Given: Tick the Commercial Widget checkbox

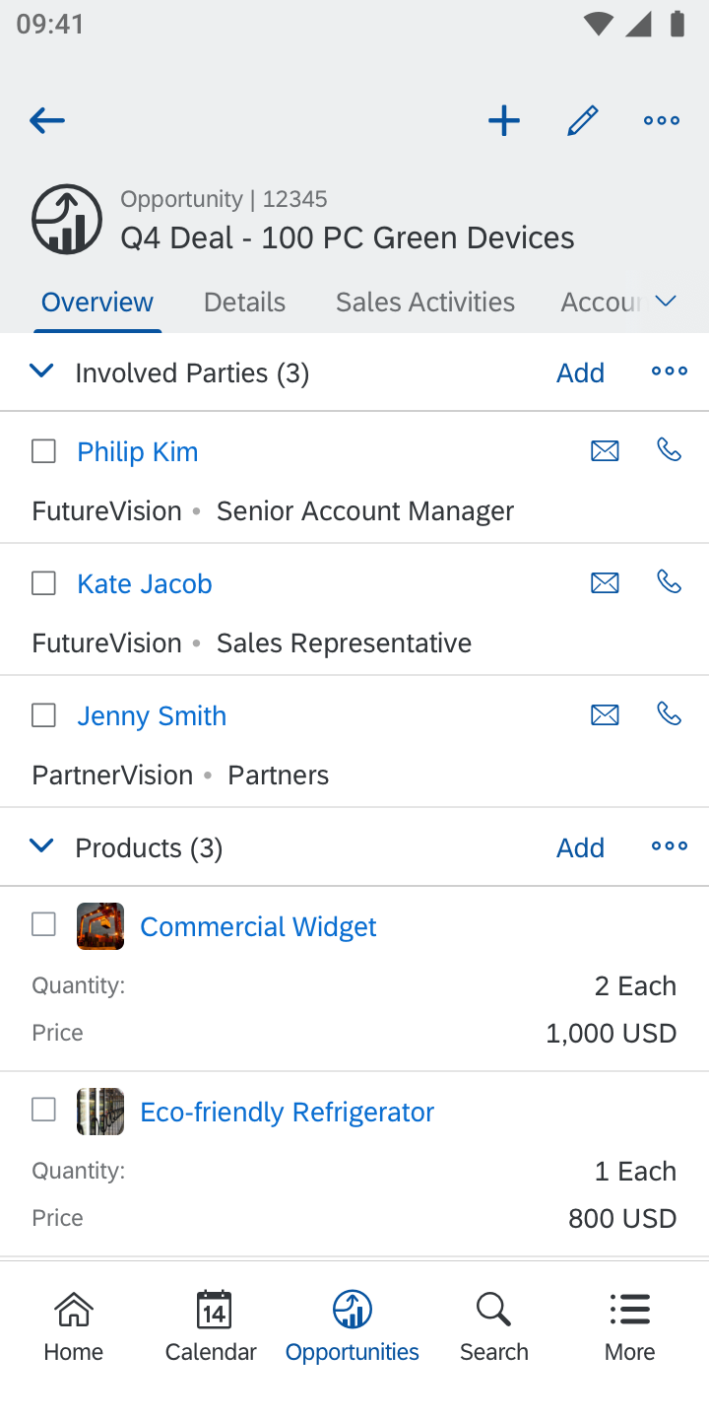Looking at the screenshot, I should pyautogui.click(x=44, y=924).
